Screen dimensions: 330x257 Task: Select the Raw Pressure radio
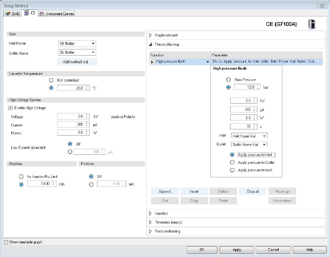228,80
